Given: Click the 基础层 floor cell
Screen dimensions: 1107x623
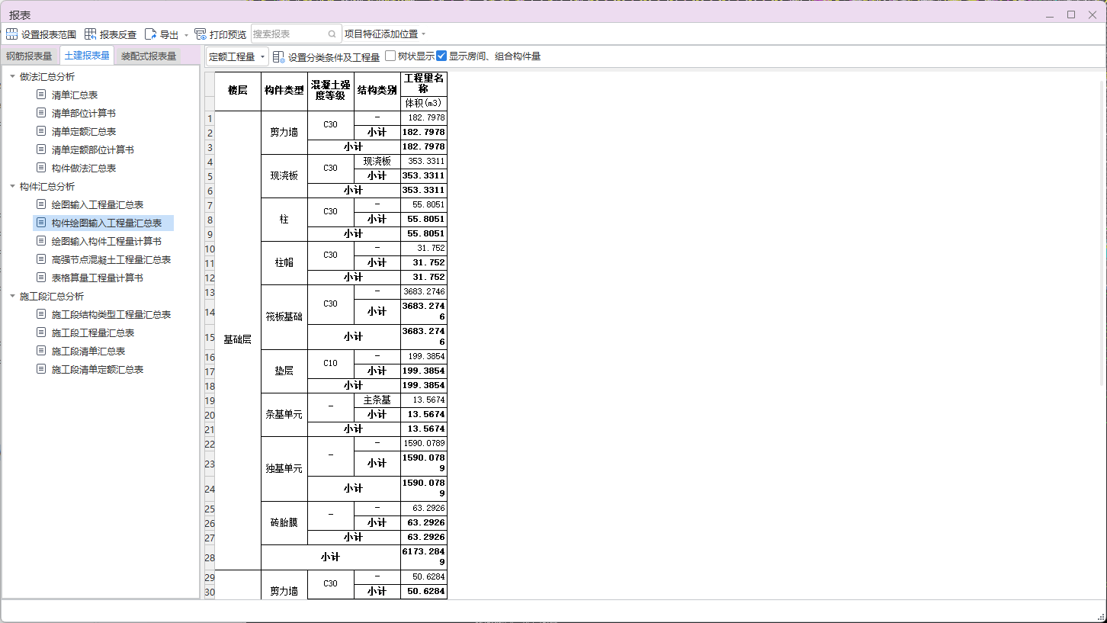Looking at the screenshot, I should 238,340.
